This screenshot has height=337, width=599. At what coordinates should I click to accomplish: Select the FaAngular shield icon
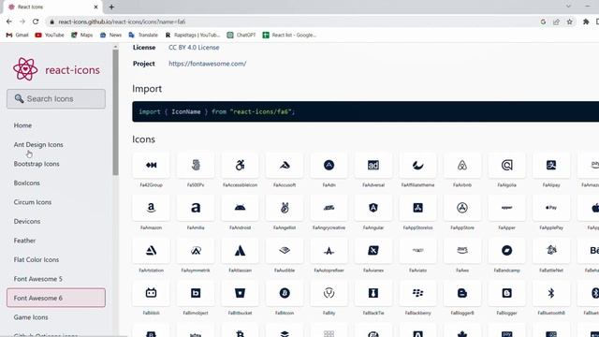373,208
